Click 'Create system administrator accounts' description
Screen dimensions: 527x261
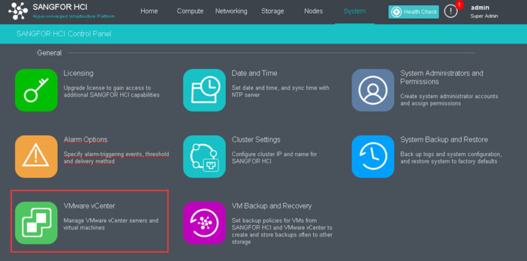point(449,100)
